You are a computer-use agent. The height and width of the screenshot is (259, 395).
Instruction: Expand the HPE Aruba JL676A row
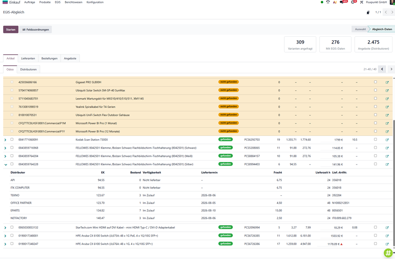click(5, 244)
